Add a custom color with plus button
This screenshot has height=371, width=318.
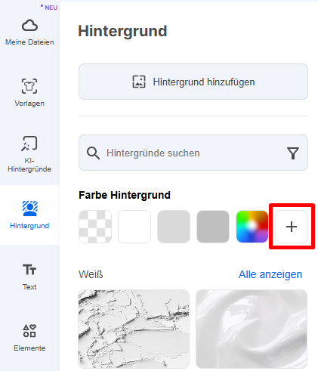click(x=292, y=227)
